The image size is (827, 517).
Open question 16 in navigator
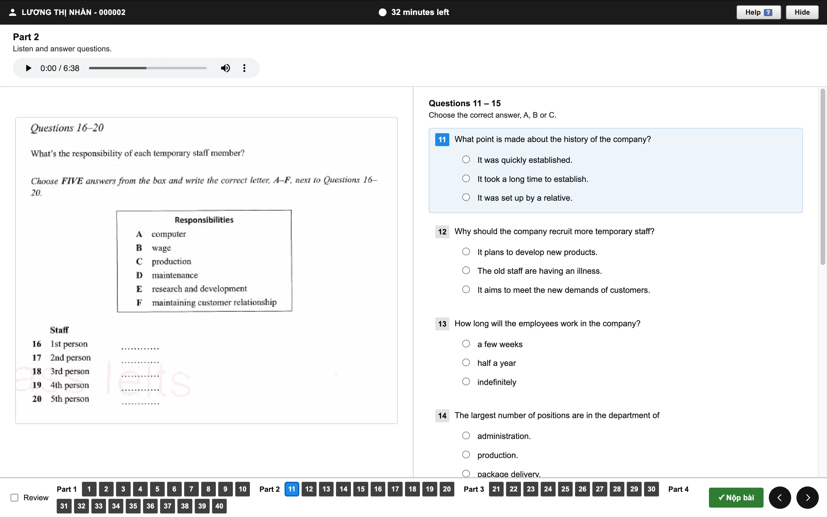click(378, 489)
